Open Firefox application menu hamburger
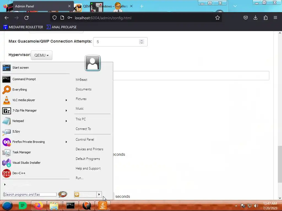 [275, 18]
